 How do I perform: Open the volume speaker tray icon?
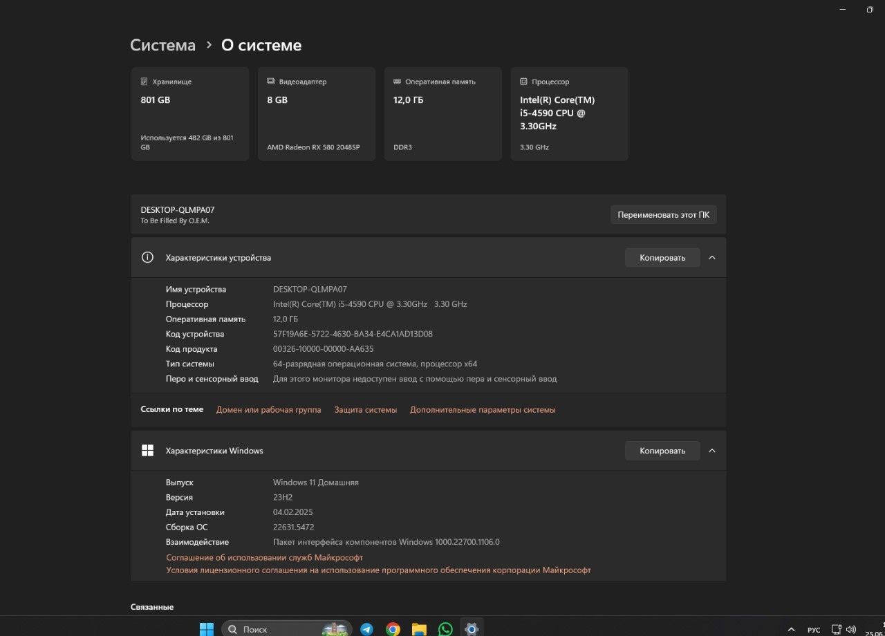[851, 630]
